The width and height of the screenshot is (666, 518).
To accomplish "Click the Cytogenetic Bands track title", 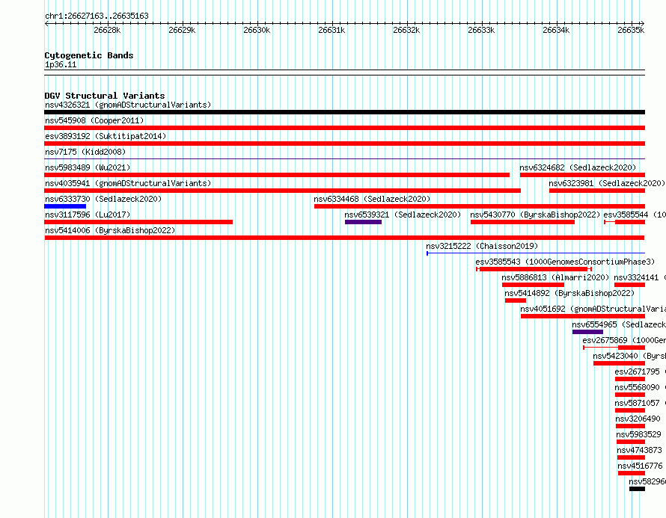I will click(89, 55).
